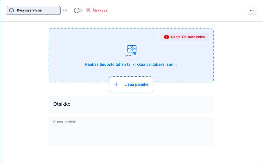The width and height of the screenshot is (263, 163).
Task: Toggle the Älykkyys switch on
Action: pyautogui.click(x=78, y=10)
